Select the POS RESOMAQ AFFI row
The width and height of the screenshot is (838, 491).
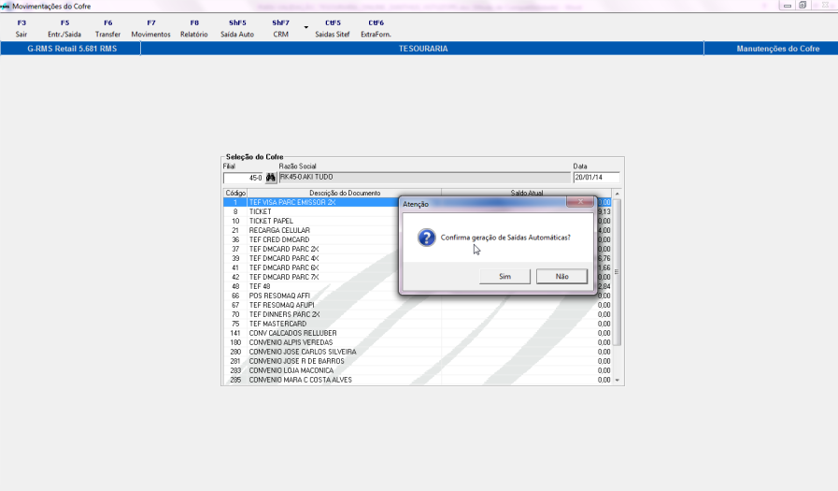pyautogui.click(x=417, y=296)
